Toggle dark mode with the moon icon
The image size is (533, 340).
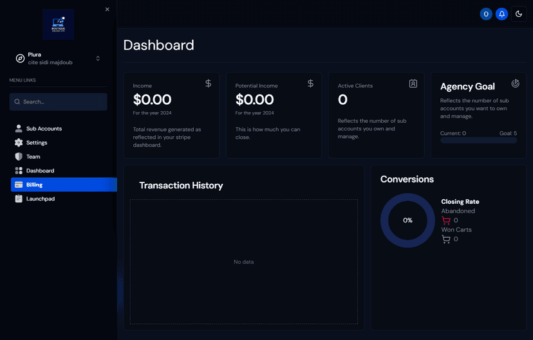click(x=519, y=14)
